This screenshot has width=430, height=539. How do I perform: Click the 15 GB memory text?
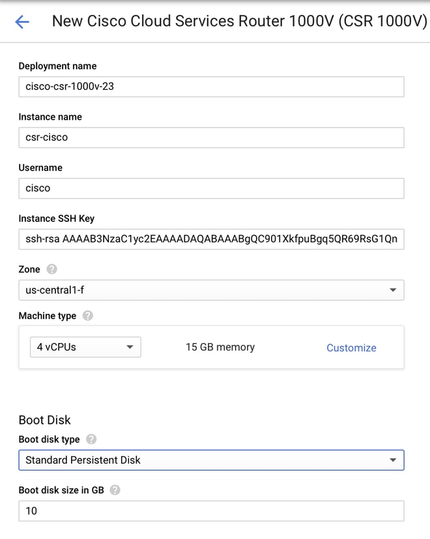220,347
